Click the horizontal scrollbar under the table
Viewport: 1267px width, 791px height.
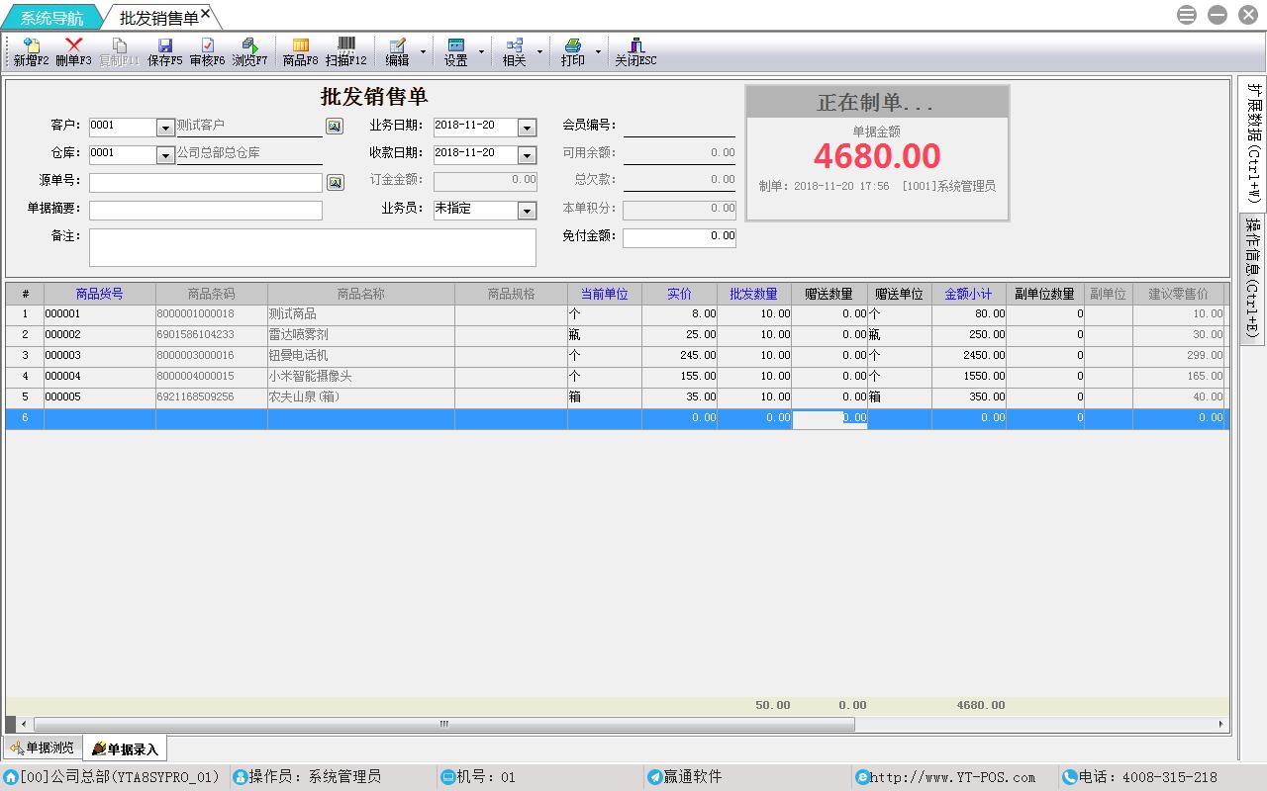click(443, 724)
